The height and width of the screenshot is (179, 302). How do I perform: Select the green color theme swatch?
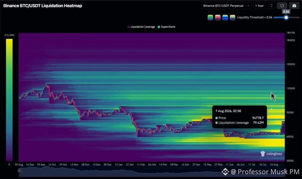point(210,17)
